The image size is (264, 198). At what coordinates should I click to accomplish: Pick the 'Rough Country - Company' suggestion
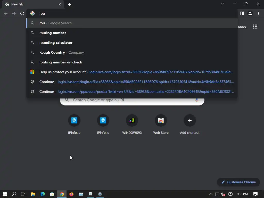132,52
